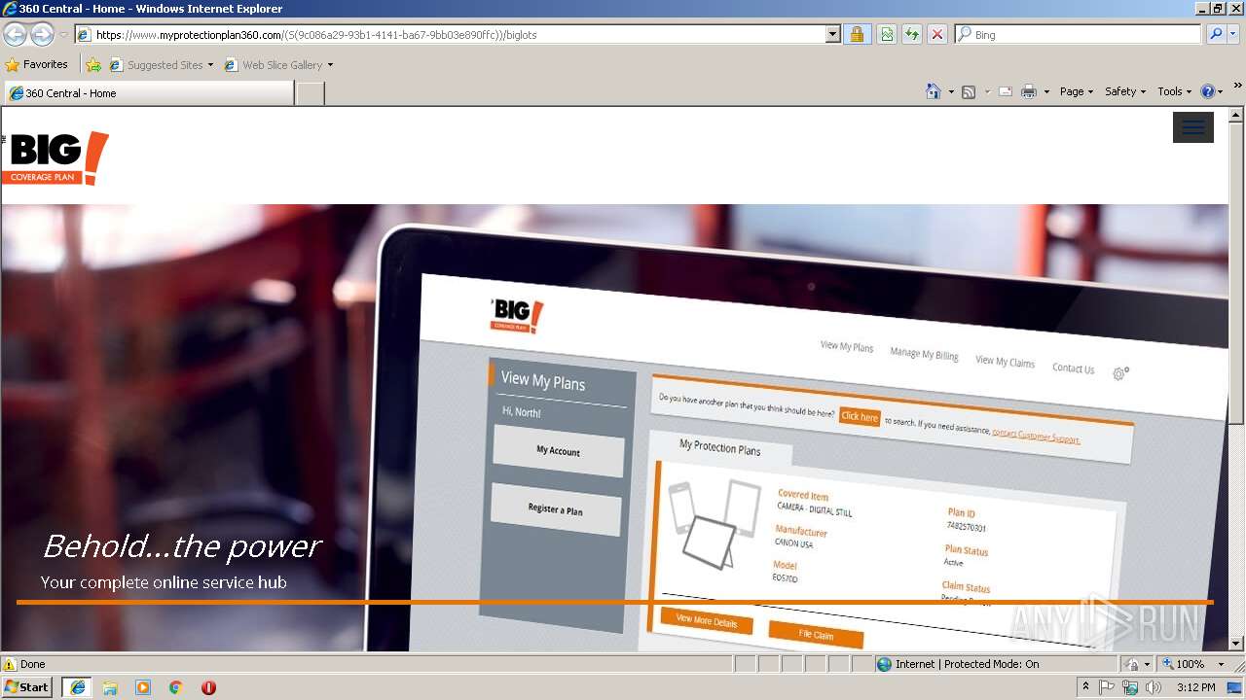This screenshot has height=700, width=1246.
Task: Click the Refresh page icon
Action: click(912, 34)
